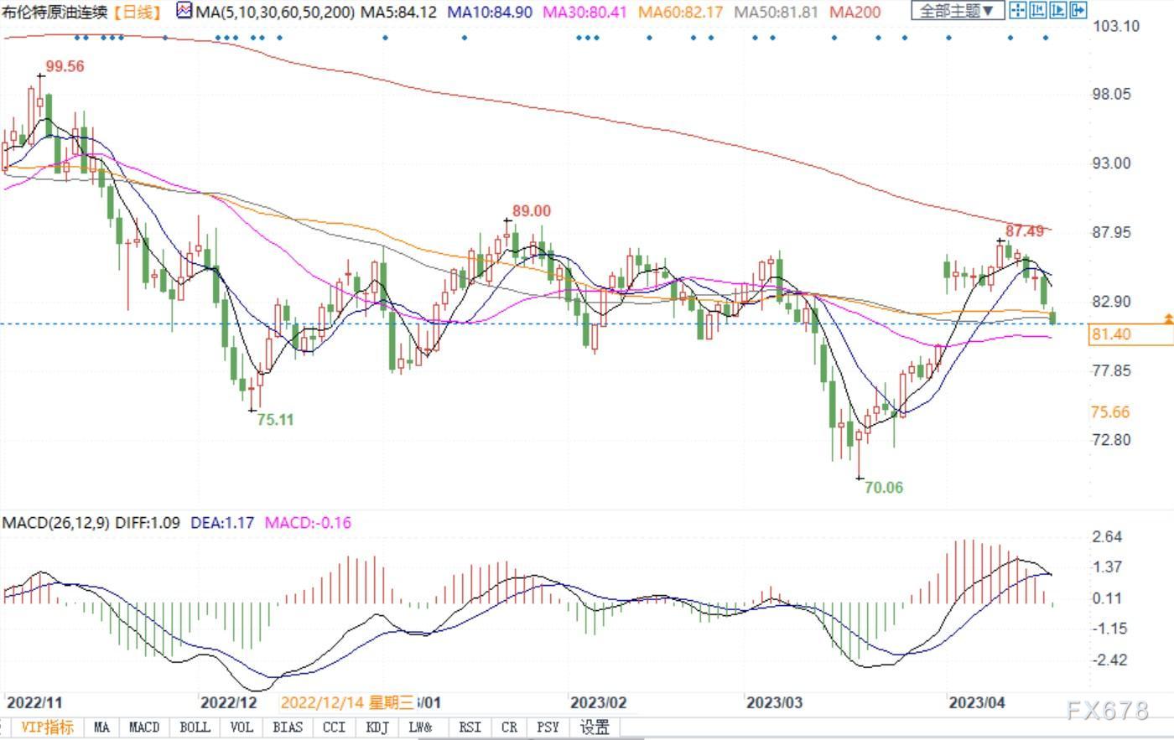The image size is (1174, 740).
Task: Click the range measurement icon beside crosshair
Action: point(1037,10)
